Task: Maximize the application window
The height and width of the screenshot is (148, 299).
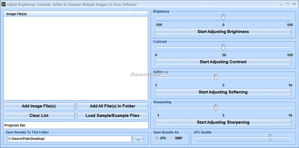Action: click(x=288, y=4)
